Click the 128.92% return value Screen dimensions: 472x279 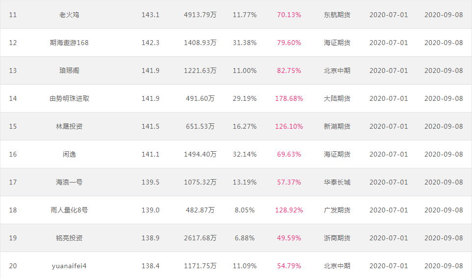[288, 210]
